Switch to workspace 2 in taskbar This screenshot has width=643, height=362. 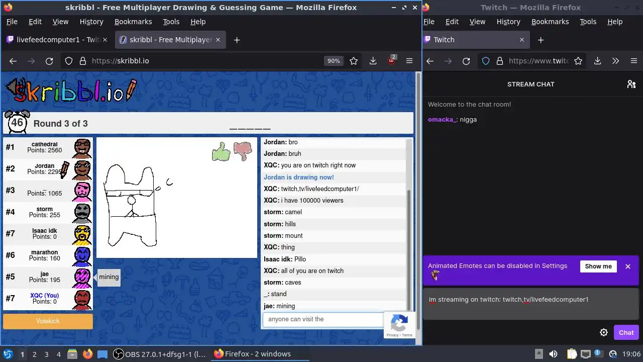point(34,354)
